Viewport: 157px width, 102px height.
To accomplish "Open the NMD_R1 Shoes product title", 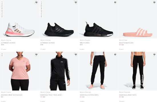I will pos(84,43).
